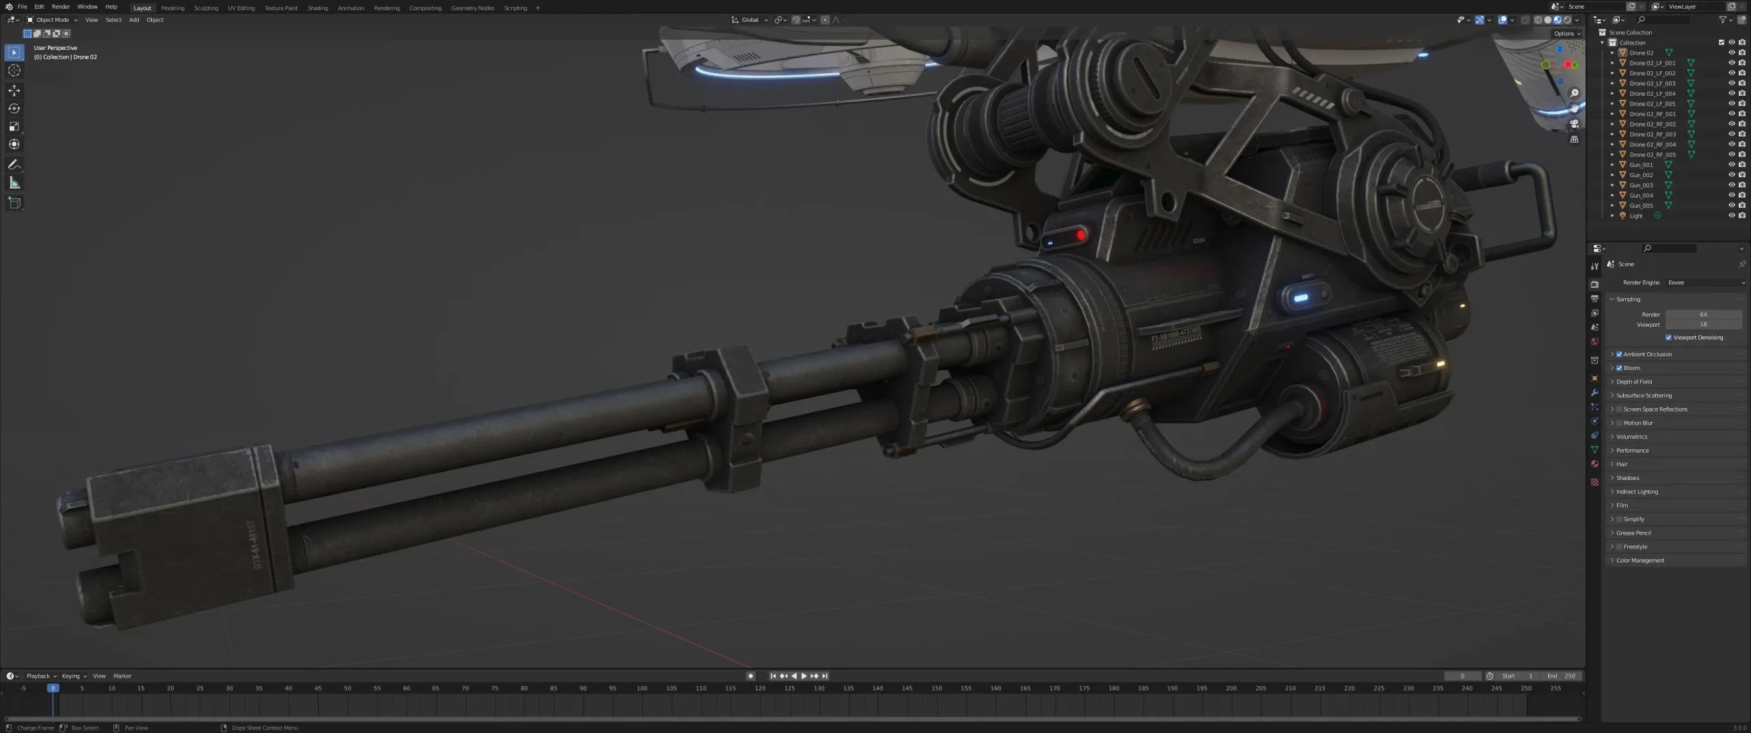1751x733 pixels.
Task: Enable the Motion Blur checkbox
Action: 1620,423
